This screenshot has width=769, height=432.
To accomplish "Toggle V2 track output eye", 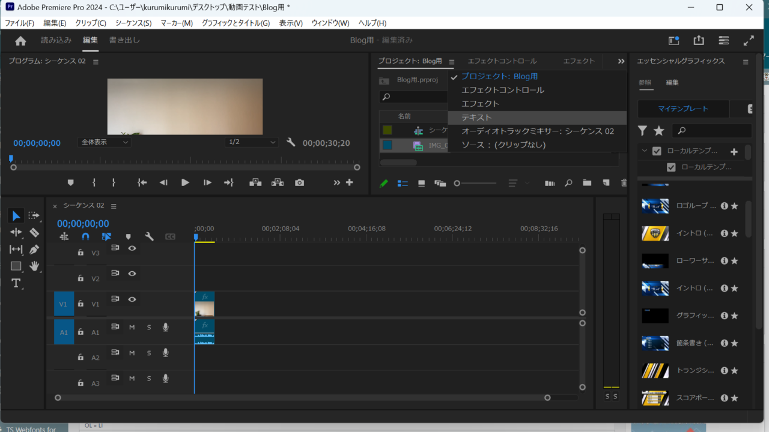I will coord(132,274).
